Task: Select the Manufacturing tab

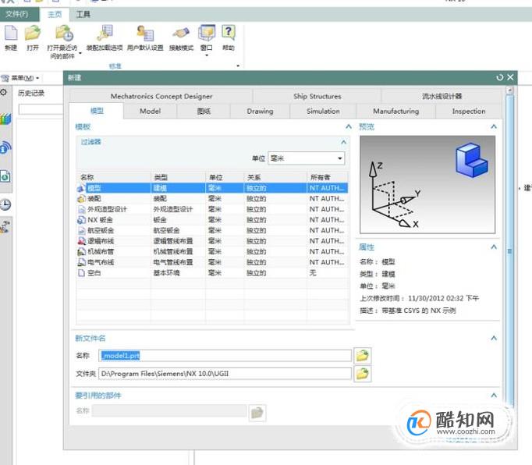Action: tap(395, 112)
